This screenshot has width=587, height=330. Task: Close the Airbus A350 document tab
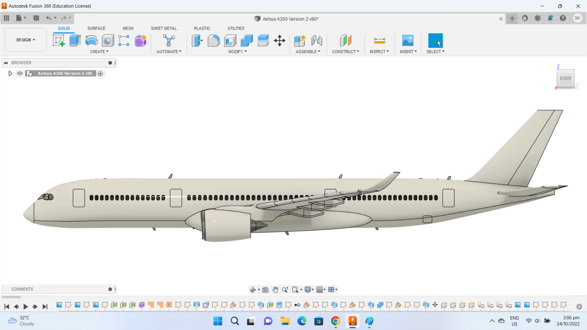[x=501, y=19]
